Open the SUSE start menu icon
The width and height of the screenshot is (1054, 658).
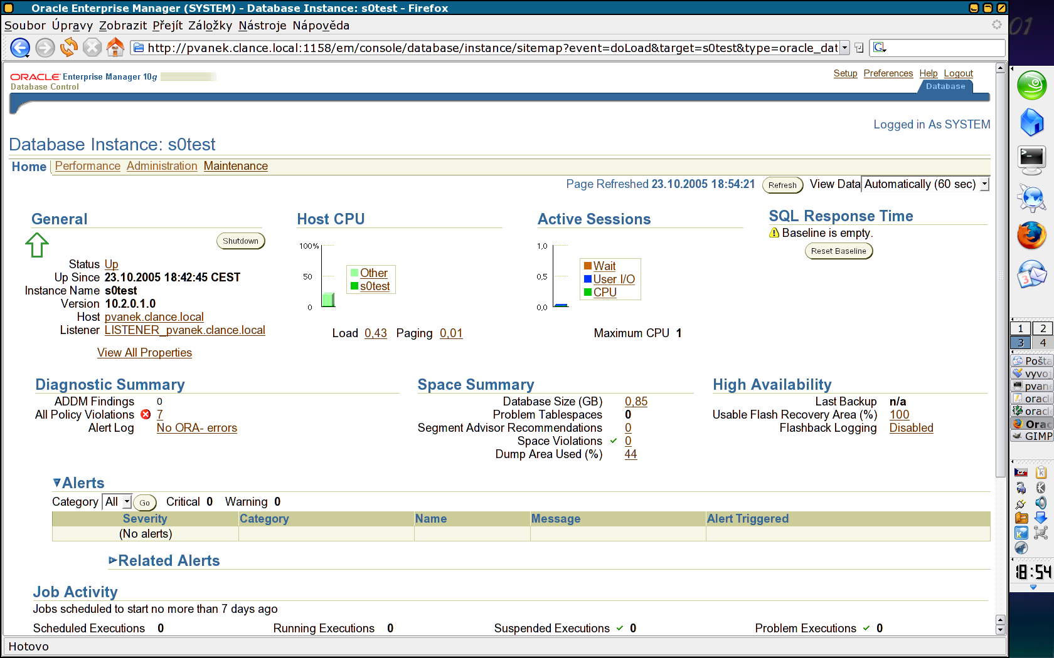pos(1031,86)
